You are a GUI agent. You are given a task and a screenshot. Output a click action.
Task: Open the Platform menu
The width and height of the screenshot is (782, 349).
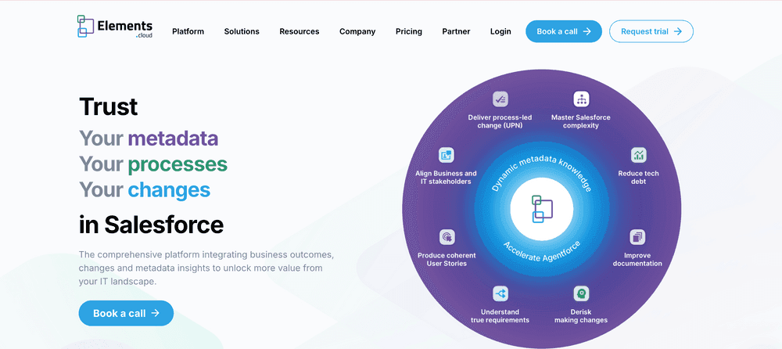(x=188, y=31)
